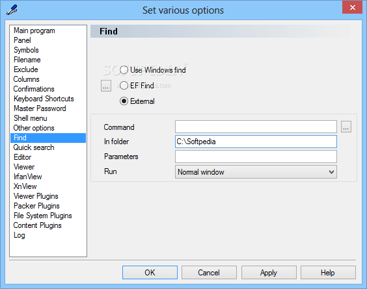Click the Apply button
Viewport: 367px width, 289px height.
coord(269,272)
